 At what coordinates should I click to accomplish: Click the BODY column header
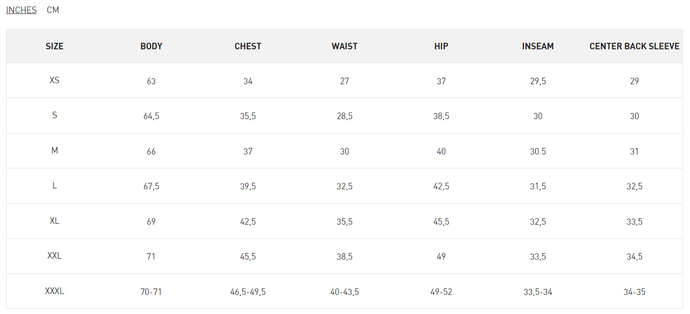tap(151, 46)
